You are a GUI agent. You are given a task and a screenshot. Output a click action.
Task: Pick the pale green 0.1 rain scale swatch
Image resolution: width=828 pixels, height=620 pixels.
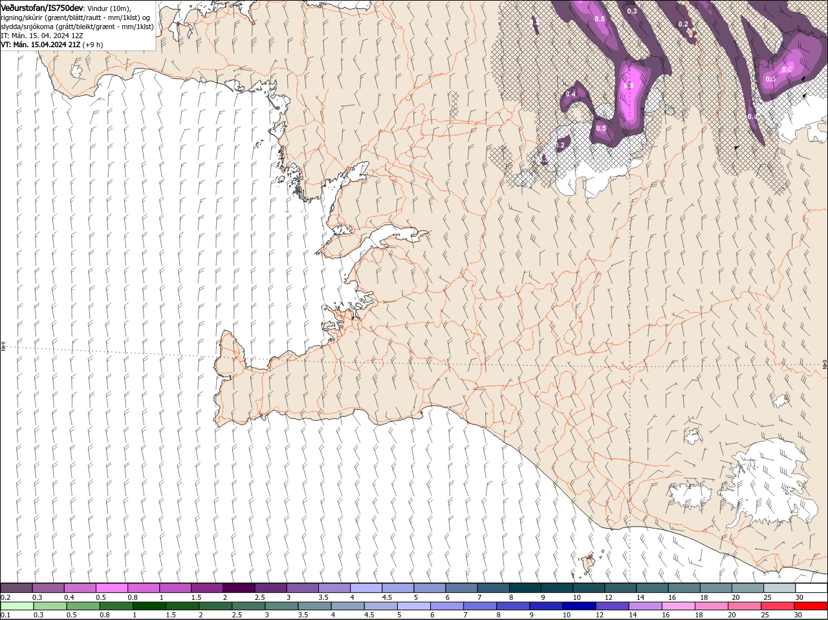tap(17, 606)
